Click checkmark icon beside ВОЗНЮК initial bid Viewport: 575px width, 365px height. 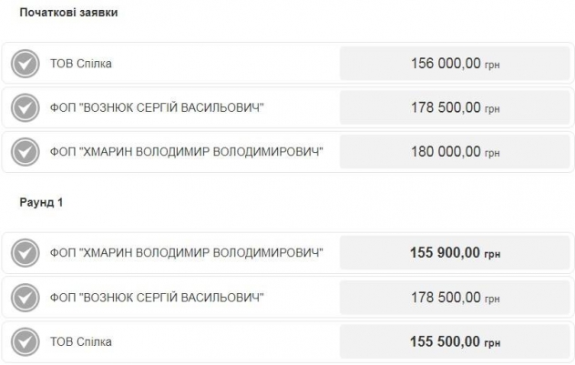coord(25,108)
